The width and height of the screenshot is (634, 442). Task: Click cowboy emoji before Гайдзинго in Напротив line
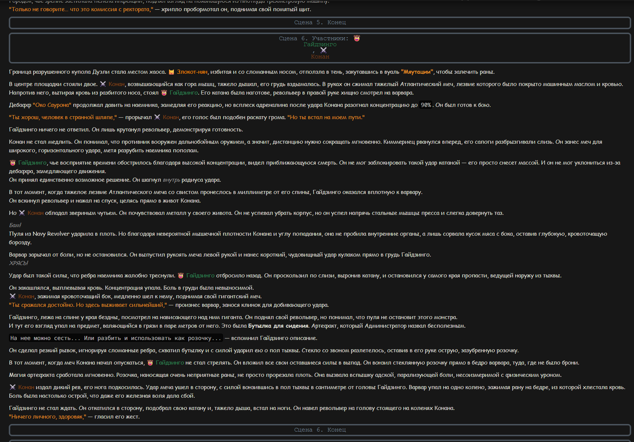coord(164,93)
